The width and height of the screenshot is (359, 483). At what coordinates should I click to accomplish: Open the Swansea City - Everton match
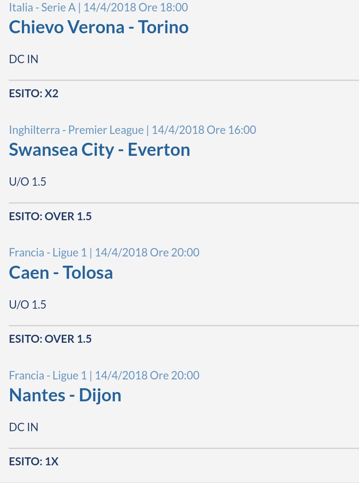point(99,150)
